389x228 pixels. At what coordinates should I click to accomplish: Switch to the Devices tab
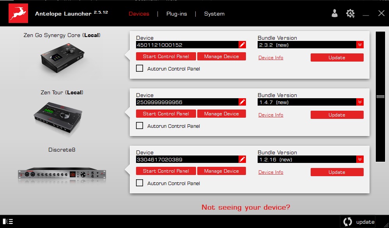[x=139, y=14]
